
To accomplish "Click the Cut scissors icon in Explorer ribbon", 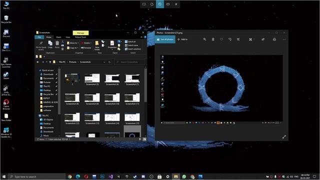I will coord(62,42).
